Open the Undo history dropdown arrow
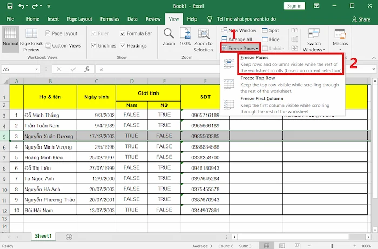Image resolution: width=378 pixels, height=249 pixels. (x=27, y=6)
